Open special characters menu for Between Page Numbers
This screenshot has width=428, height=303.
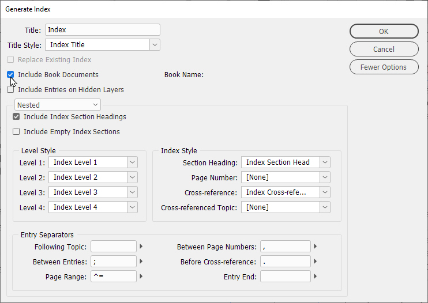click(316, 247)
